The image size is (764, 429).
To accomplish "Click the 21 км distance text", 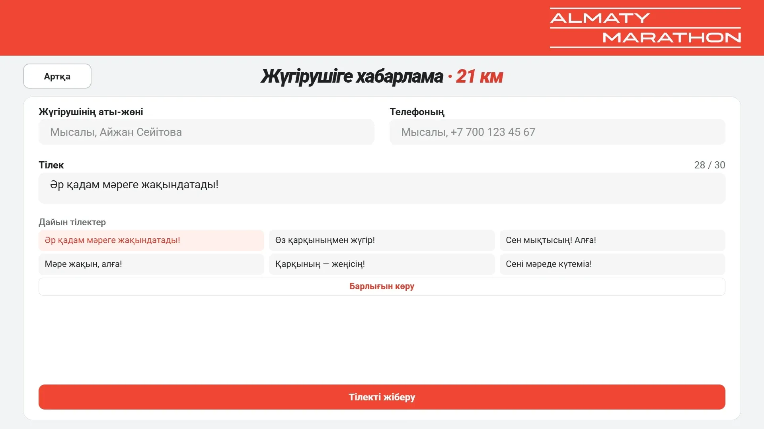I will coord(479,76).
